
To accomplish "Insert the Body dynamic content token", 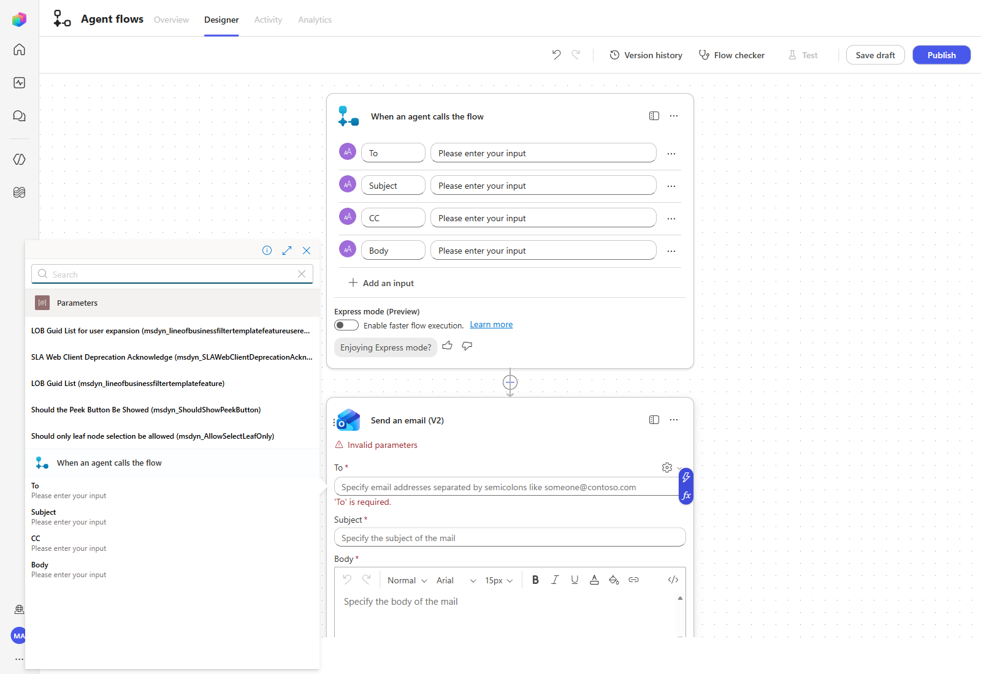I will coord(172,569).
